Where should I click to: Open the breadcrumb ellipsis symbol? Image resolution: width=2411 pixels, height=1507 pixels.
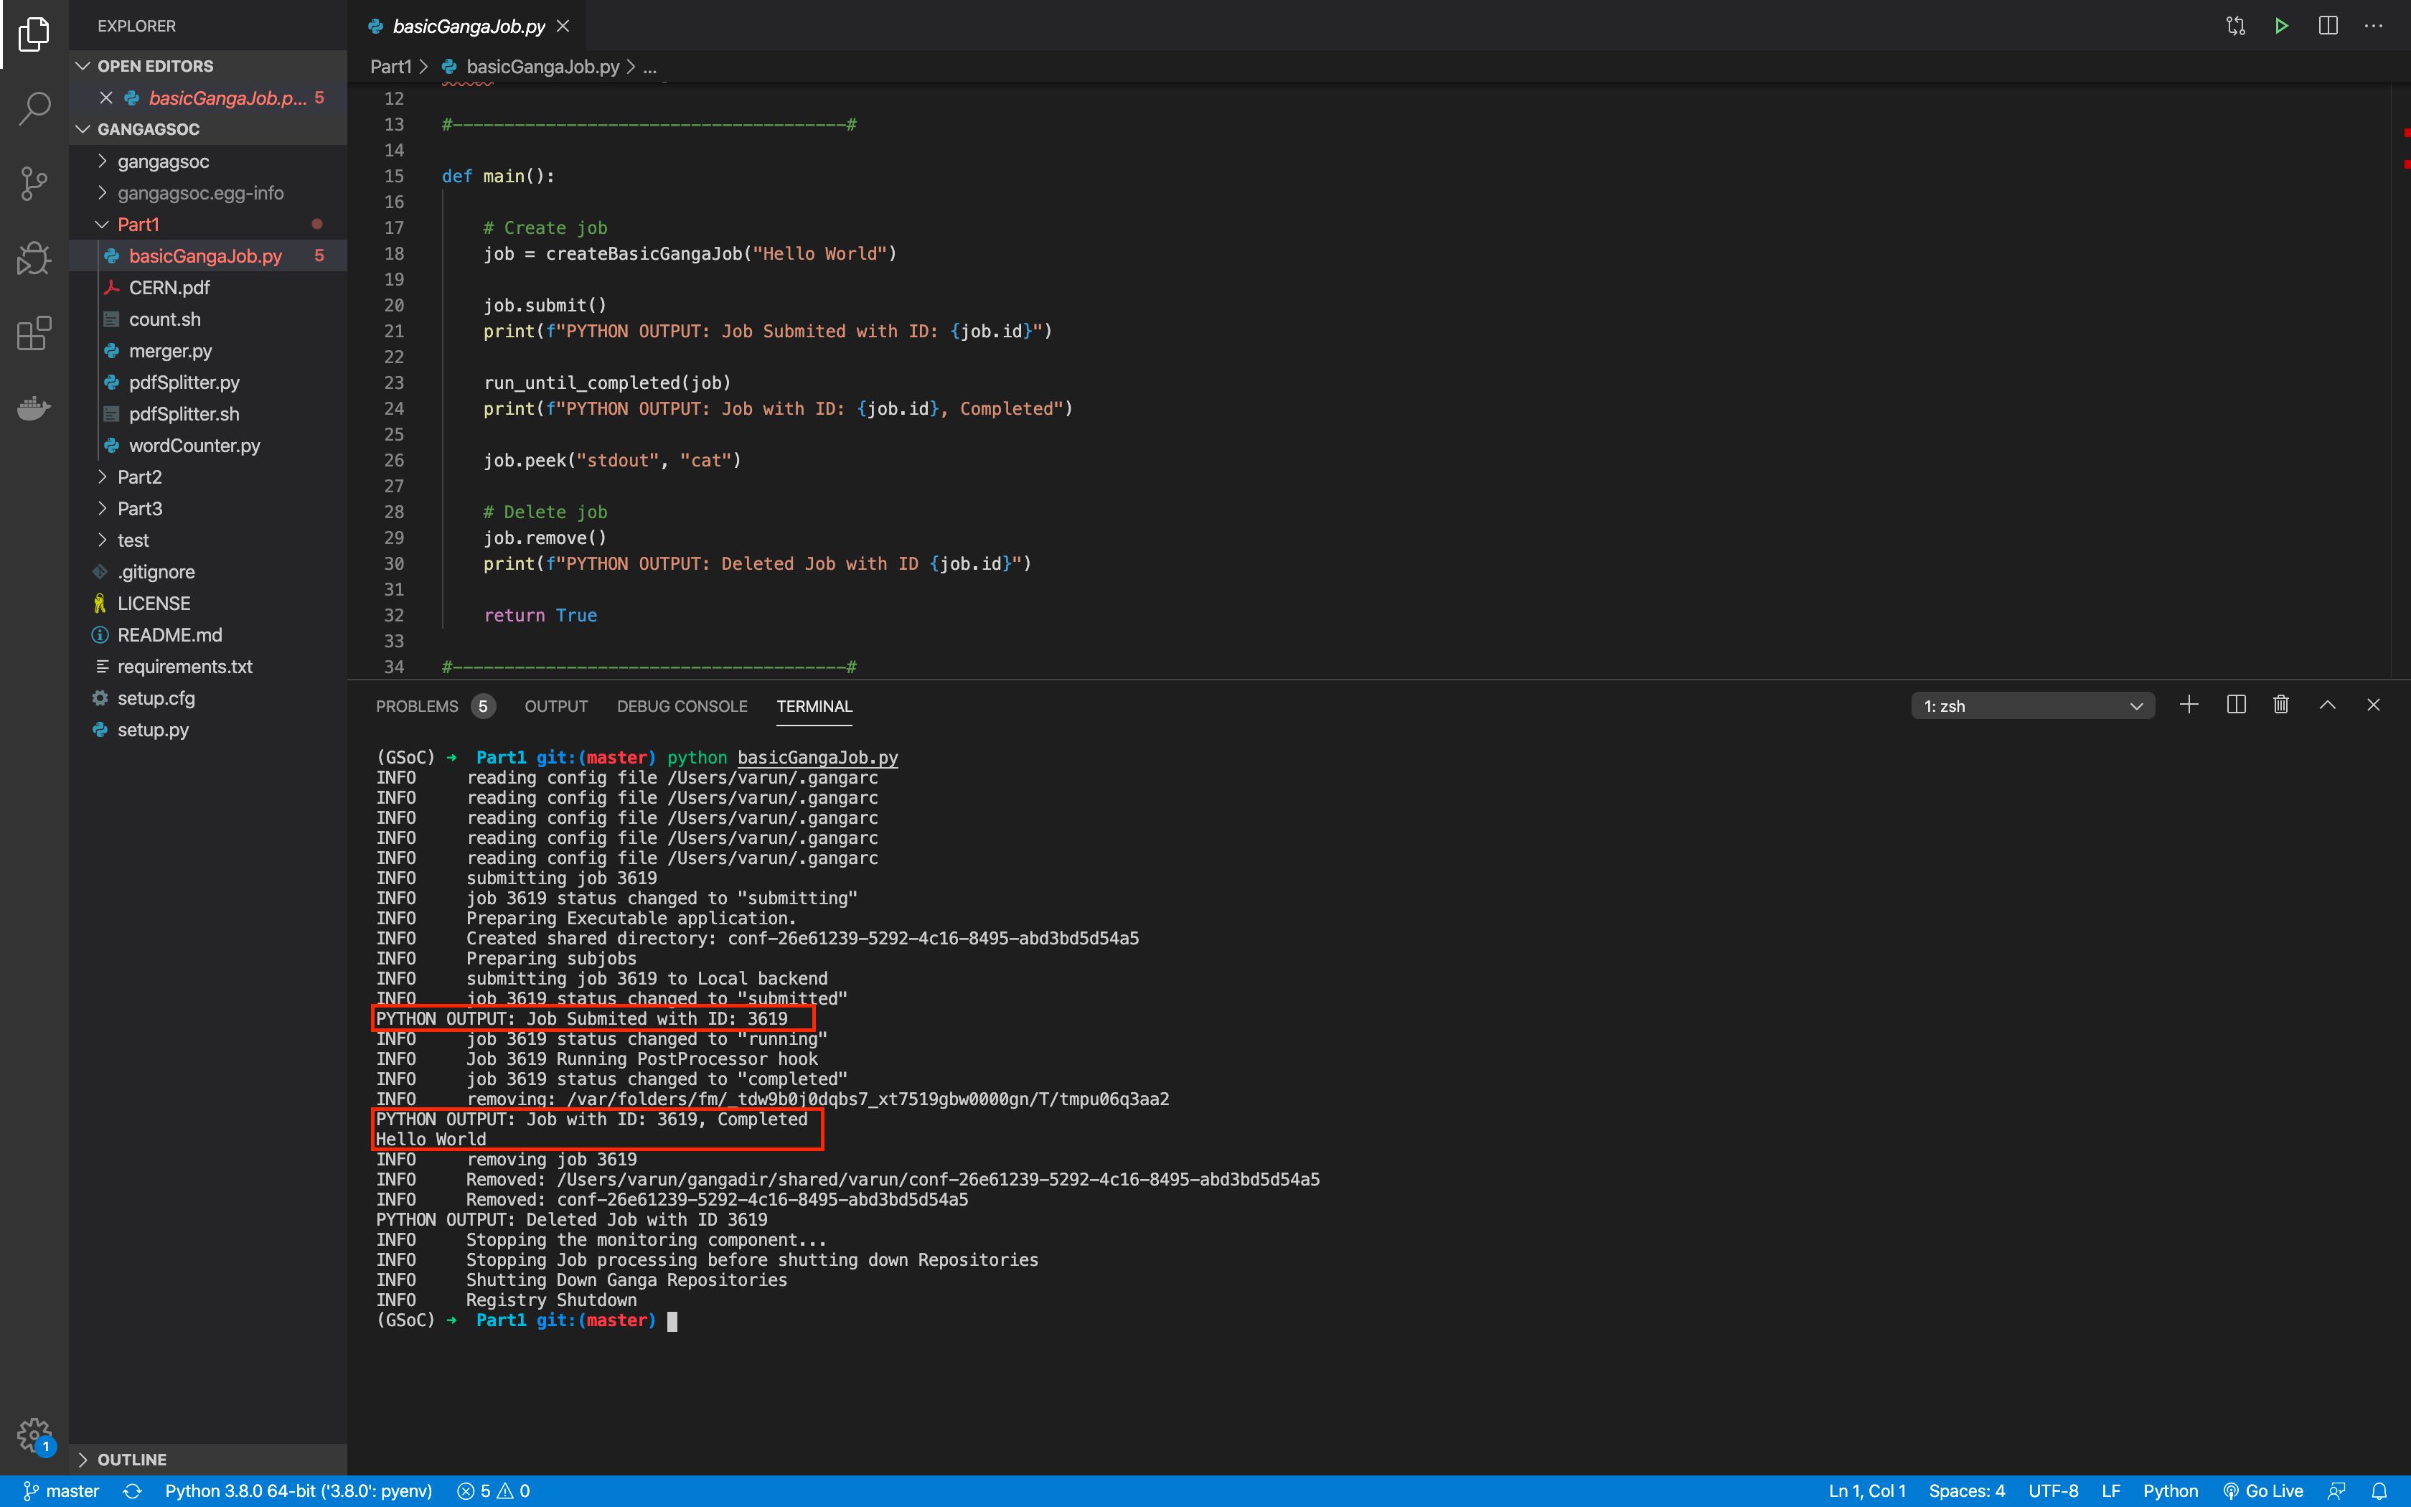click(649, 67)
